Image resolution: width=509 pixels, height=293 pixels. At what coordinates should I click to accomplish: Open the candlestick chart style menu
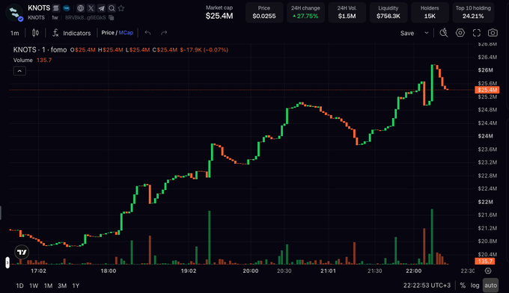35,33
